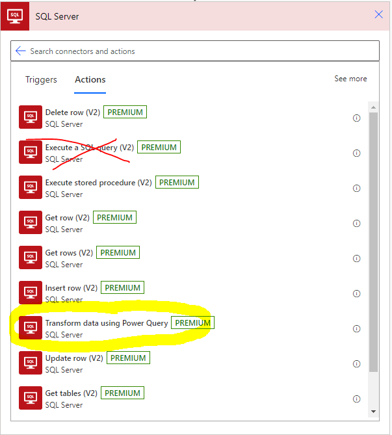Click the scrollbar up arrow

(x=373, y=107)
